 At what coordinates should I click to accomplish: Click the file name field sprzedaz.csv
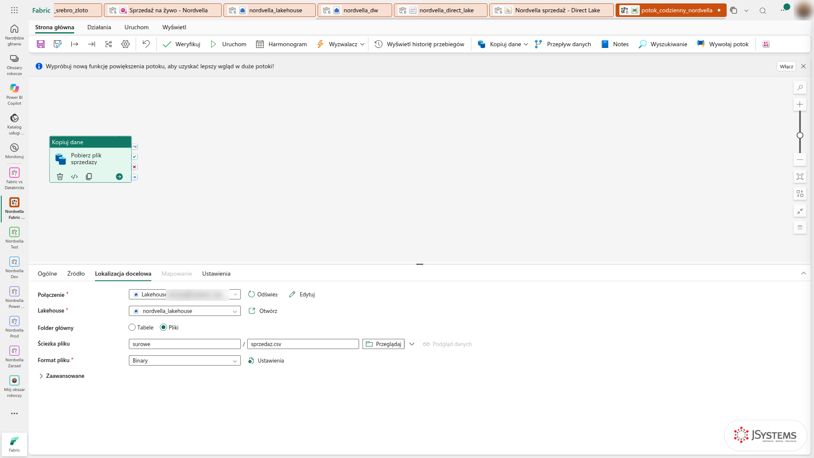pyautogui.click(x=303, y=344)
